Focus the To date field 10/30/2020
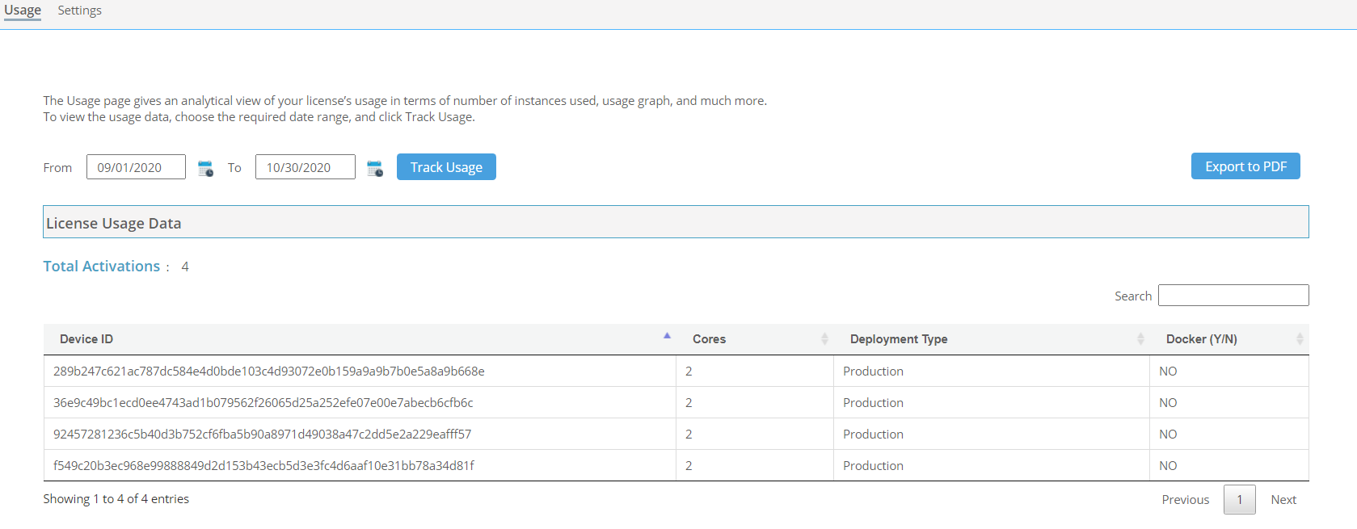 [306, 167]
